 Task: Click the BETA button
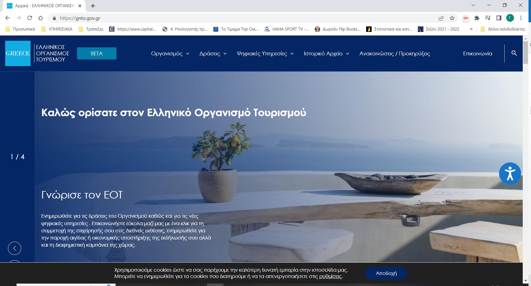pos(97,53)
